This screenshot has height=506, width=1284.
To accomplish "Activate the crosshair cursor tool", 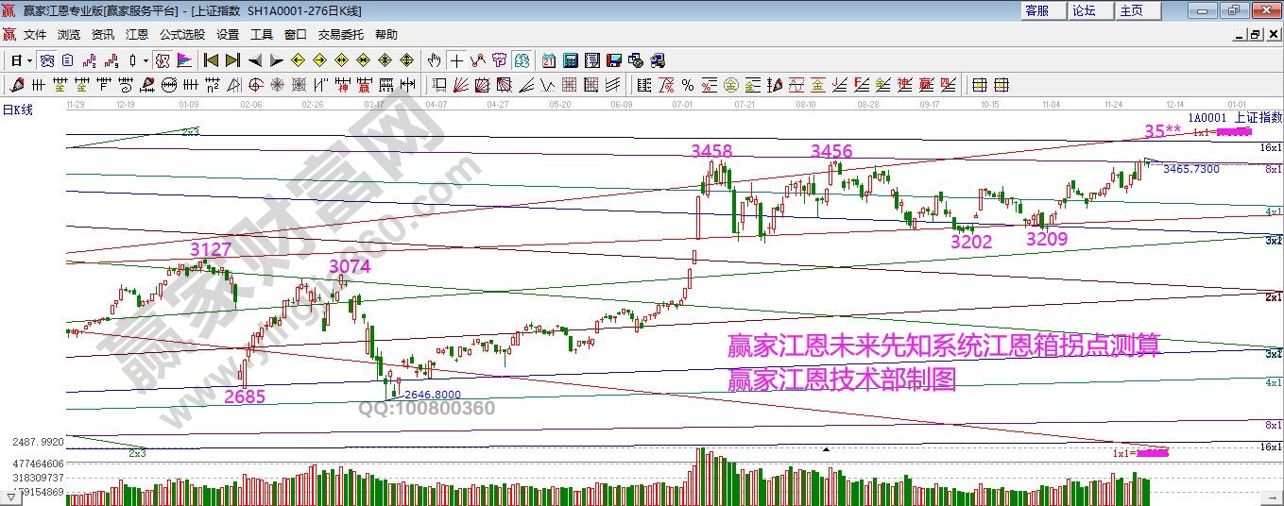I will tap(456, 60).
